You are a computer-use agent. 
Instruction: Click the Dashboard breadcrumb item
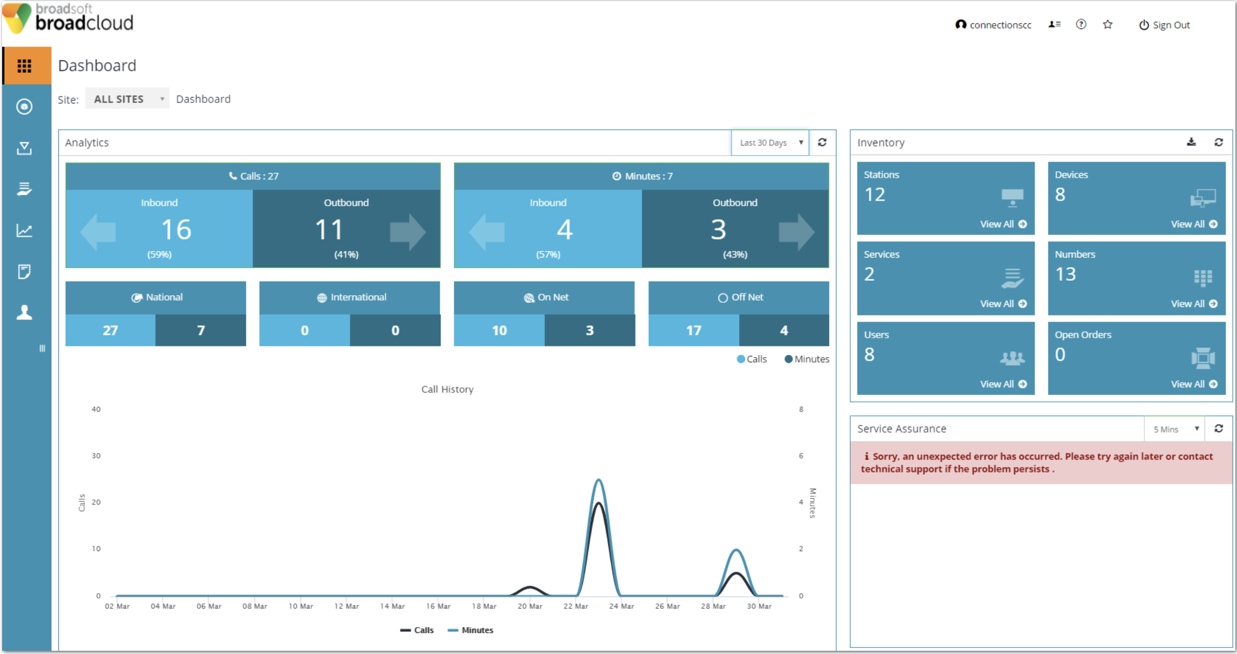click(x=203, y=99)
